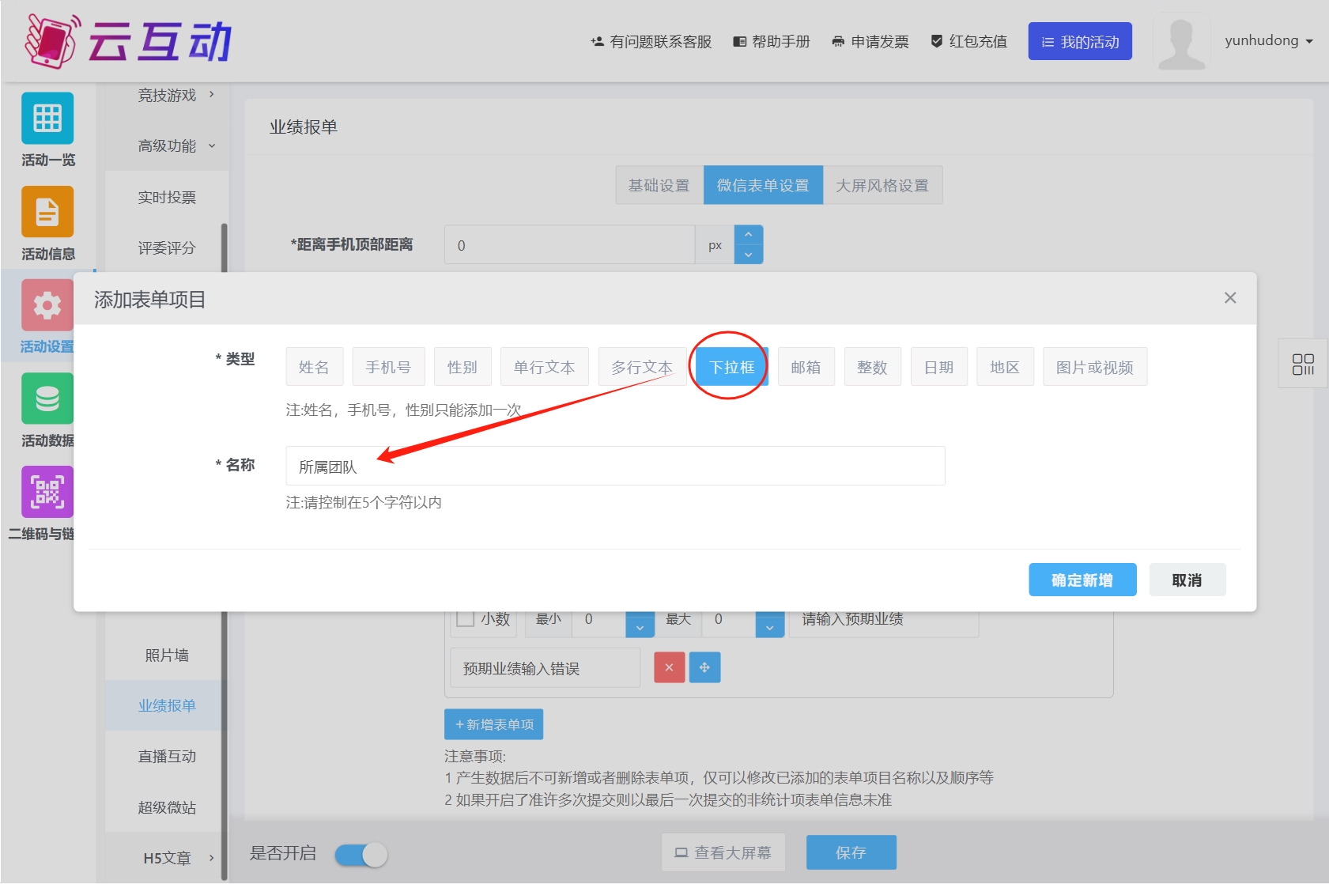Switch to the 基础设置 tab
The height and width of the screenshot is (884, 1329).
coord(659,185)
